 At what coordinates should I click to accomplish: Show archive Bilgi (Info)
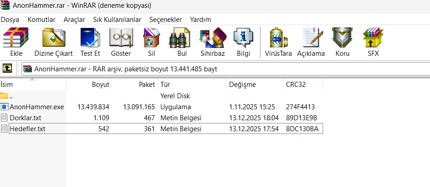pos(244,37)
